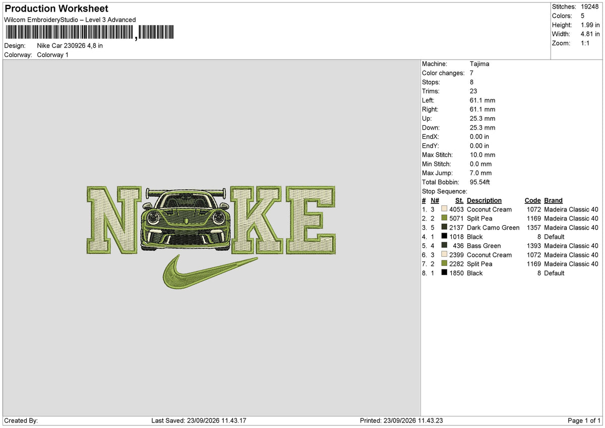Select the Up value '25.3 mm'

(482, 118)
